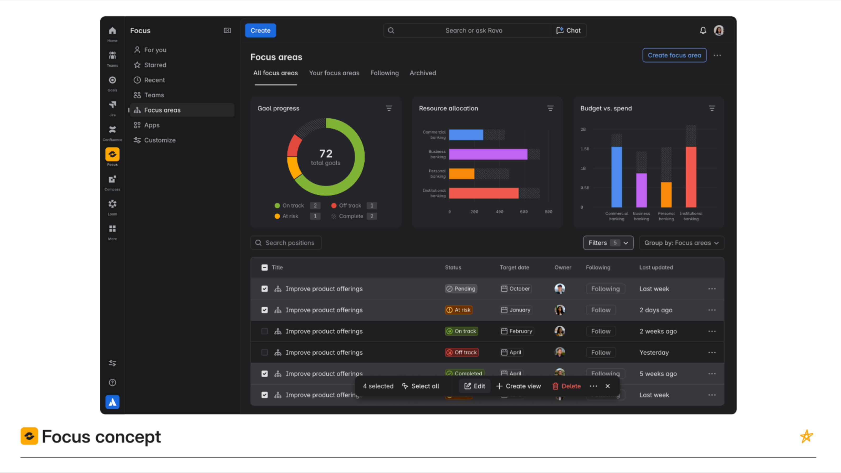Filter the Budget vs. spend chart
This screenshot has width=841, height=473.
[x=712, y=108]
